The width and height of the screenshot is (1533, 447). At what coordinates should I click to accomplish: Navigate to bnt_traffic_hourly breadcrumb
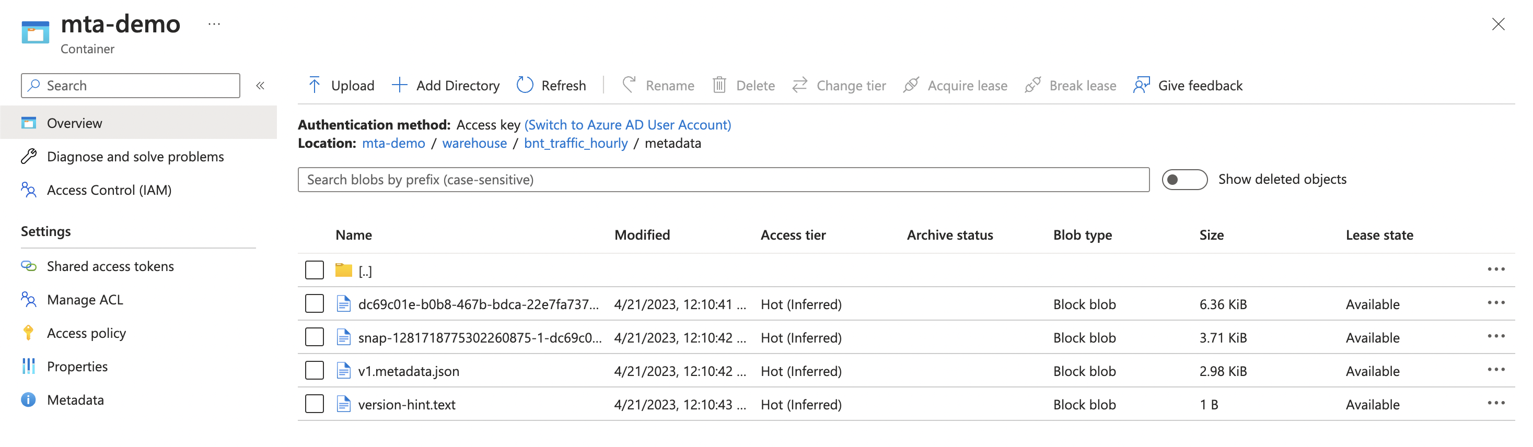click(x=575, y=143)
